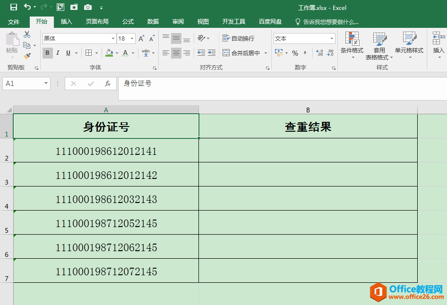Click the Increase Font Size icon

141,39
